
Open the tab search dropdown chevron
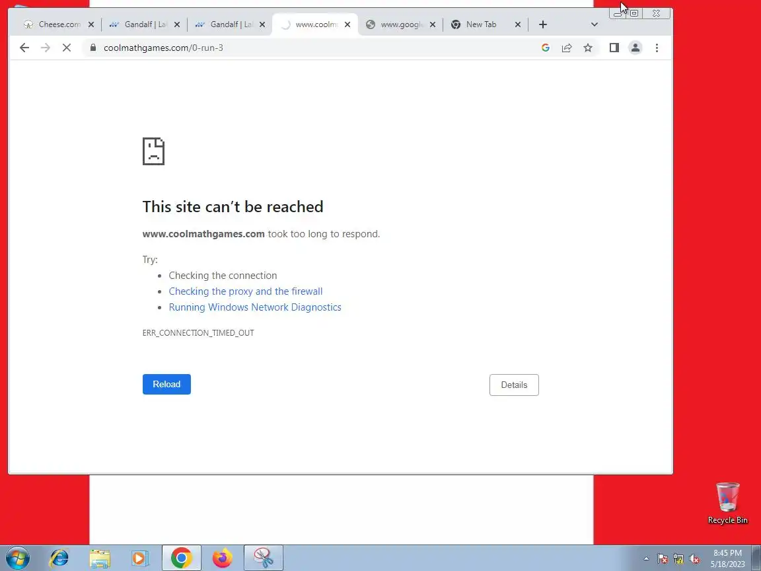(x=594, y=24)
